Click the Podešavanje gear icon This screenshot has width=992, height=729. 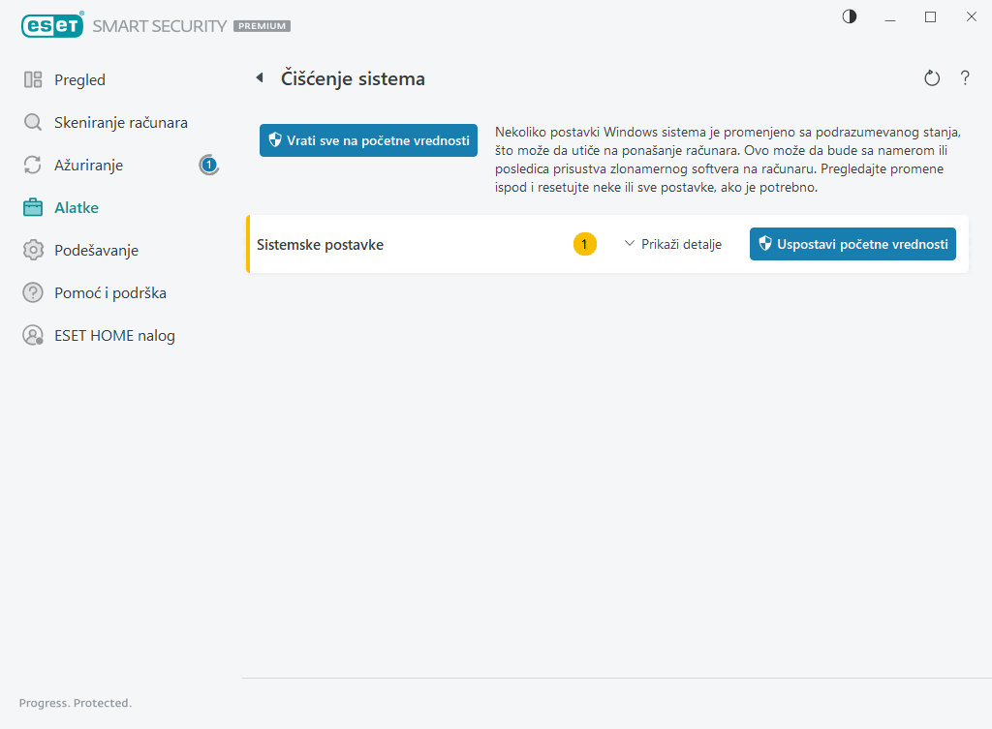(x=33, y=251)
